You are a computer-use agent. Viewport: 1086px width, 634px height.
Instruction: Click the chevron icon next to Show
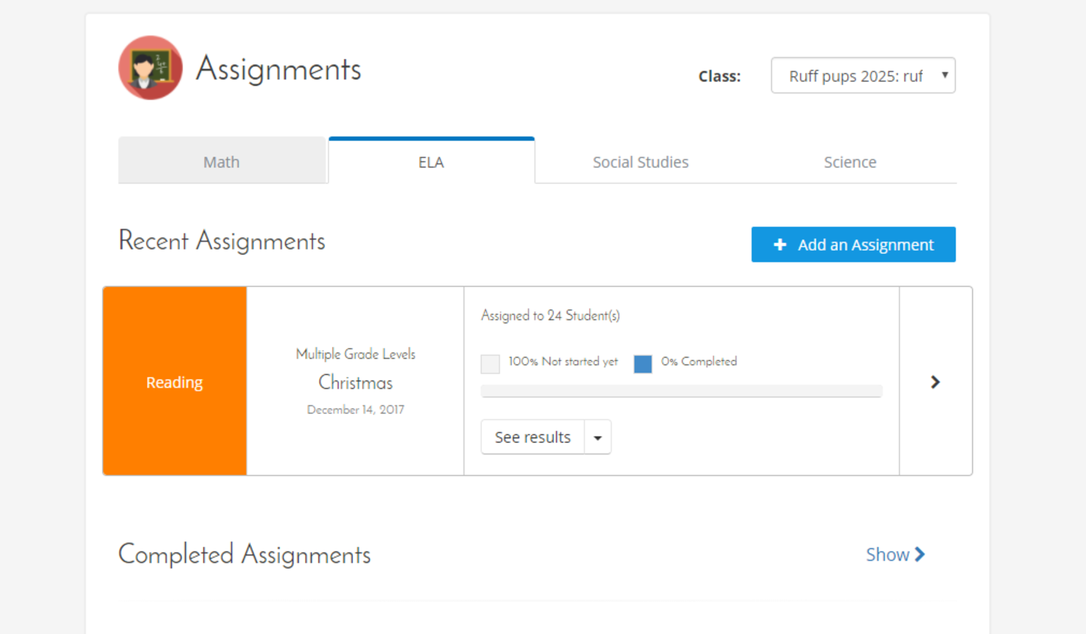coord(920,554)
